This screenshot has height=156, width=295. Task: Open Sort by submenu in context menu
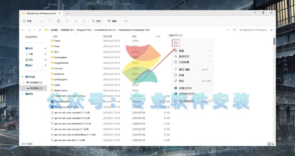(192, 56)
